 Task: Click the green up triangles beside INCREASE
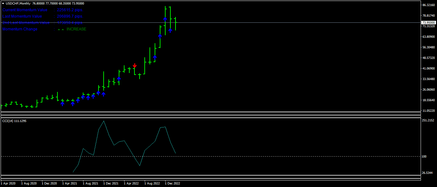click(x=61, y=29)
